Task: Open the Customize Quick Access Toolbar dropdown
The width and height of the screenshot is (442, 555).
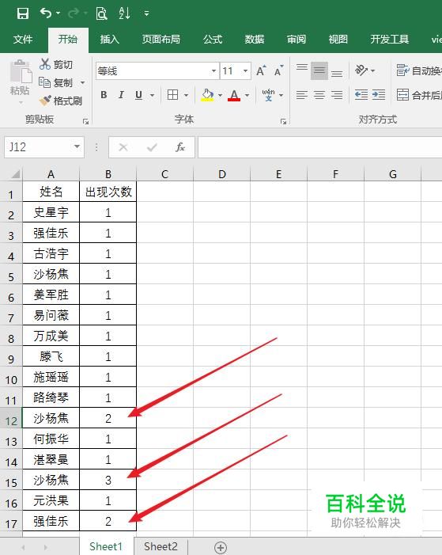Action: click(x=146, y=13)
